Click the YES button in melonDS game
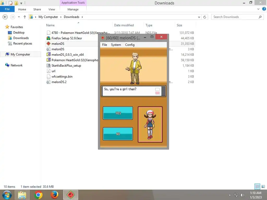 [x=118, y=113]
